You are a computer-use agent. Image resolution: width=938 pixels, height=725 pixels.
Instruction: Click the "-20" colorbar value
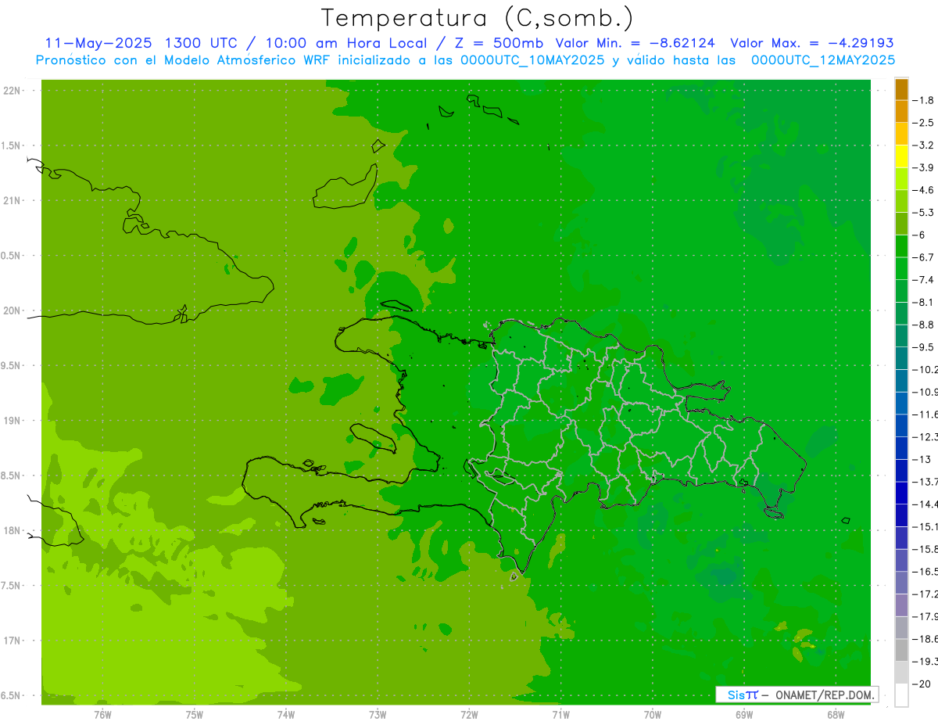tap(922, 684)
